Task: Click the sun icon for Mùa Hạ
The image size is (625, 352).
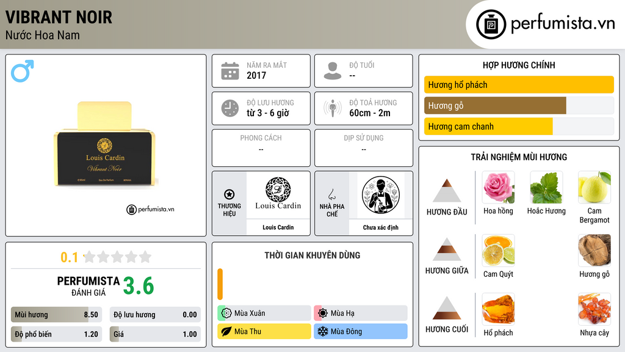Action: 322,313
